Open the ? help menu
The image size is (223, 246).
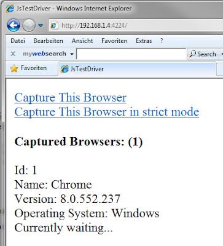[162, 41]
